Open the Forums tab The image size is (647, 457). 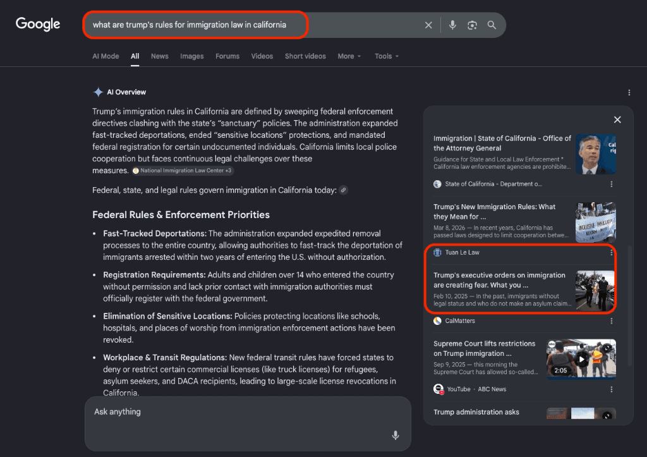click(x=227, y=56)
